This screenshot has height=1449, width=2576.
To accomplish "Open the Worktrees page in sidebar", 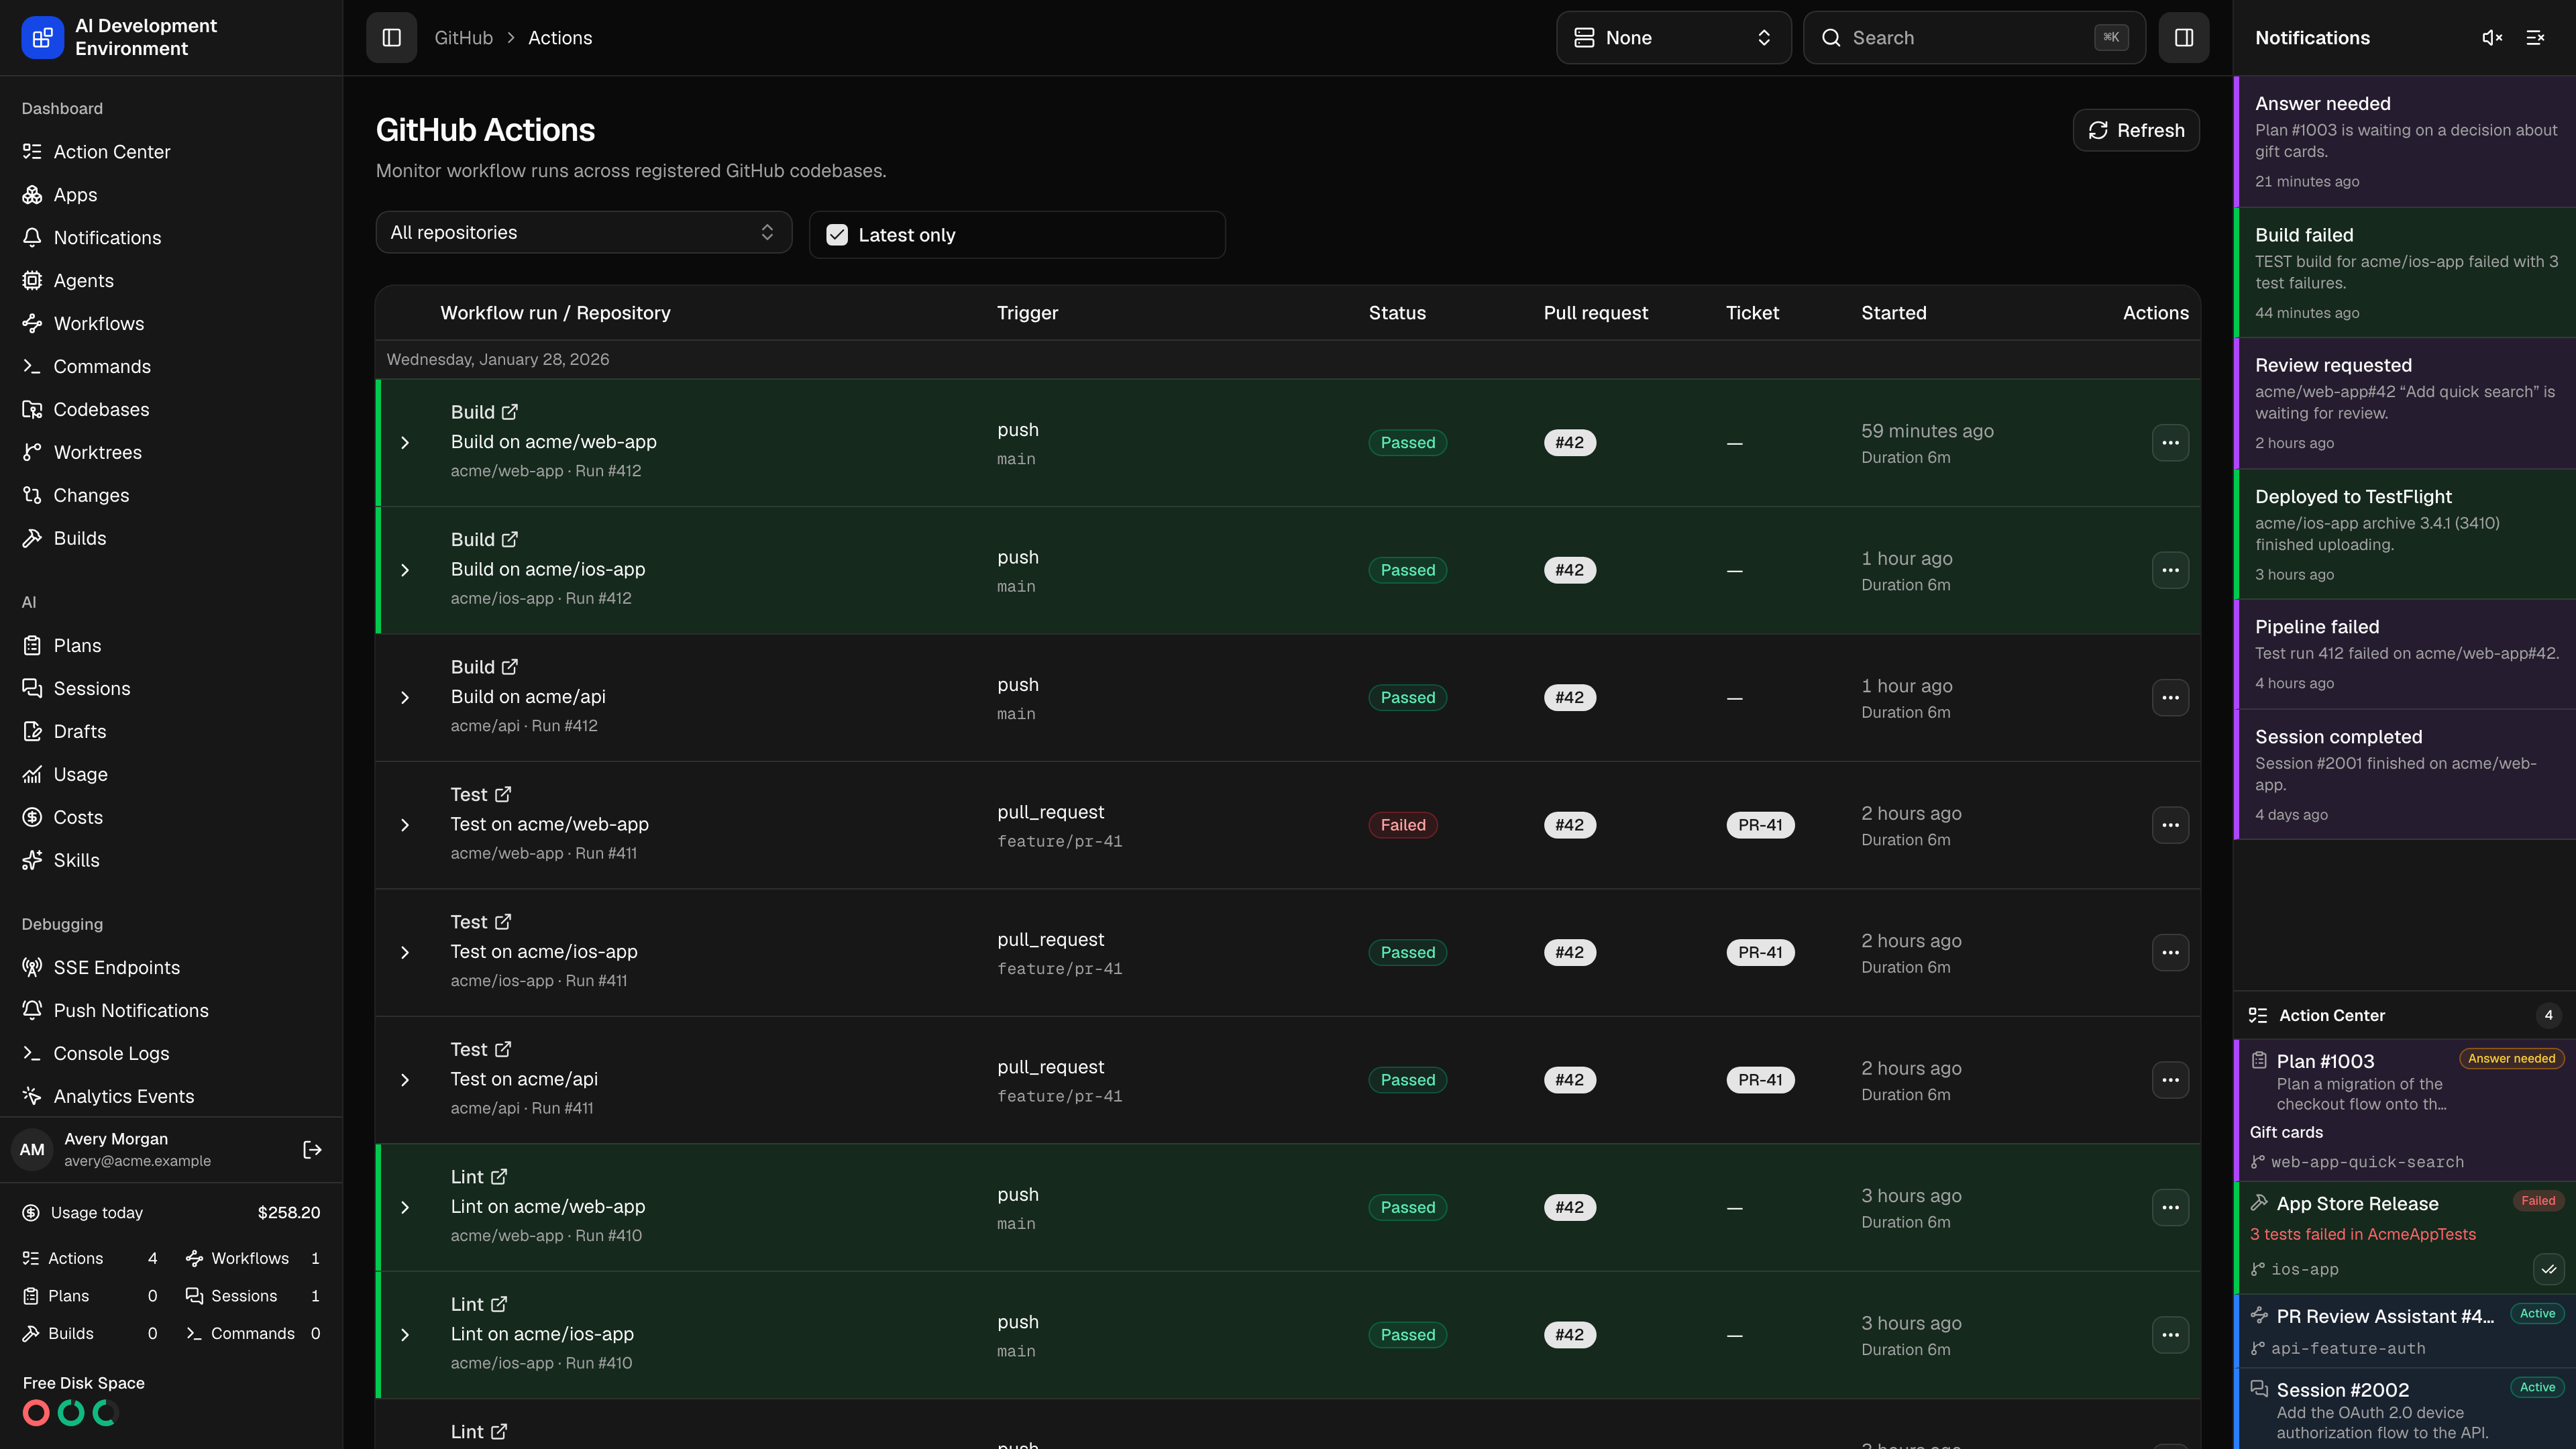I will pyautogui.click(x=171, y=453).
